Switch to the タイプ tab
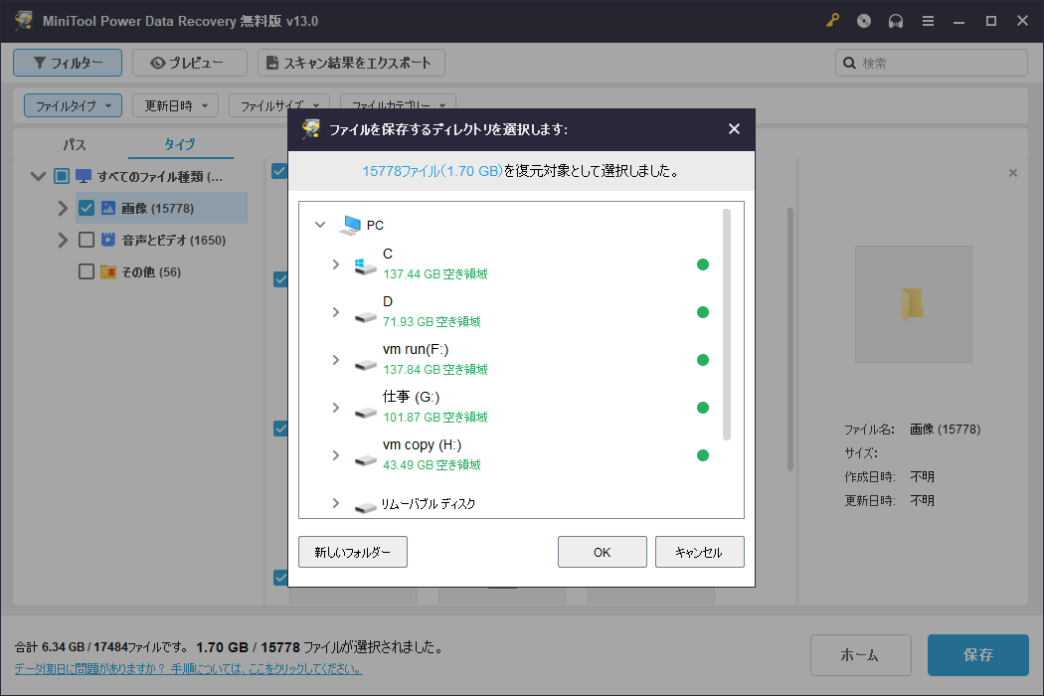1044x696 pixels. (180, 144)
